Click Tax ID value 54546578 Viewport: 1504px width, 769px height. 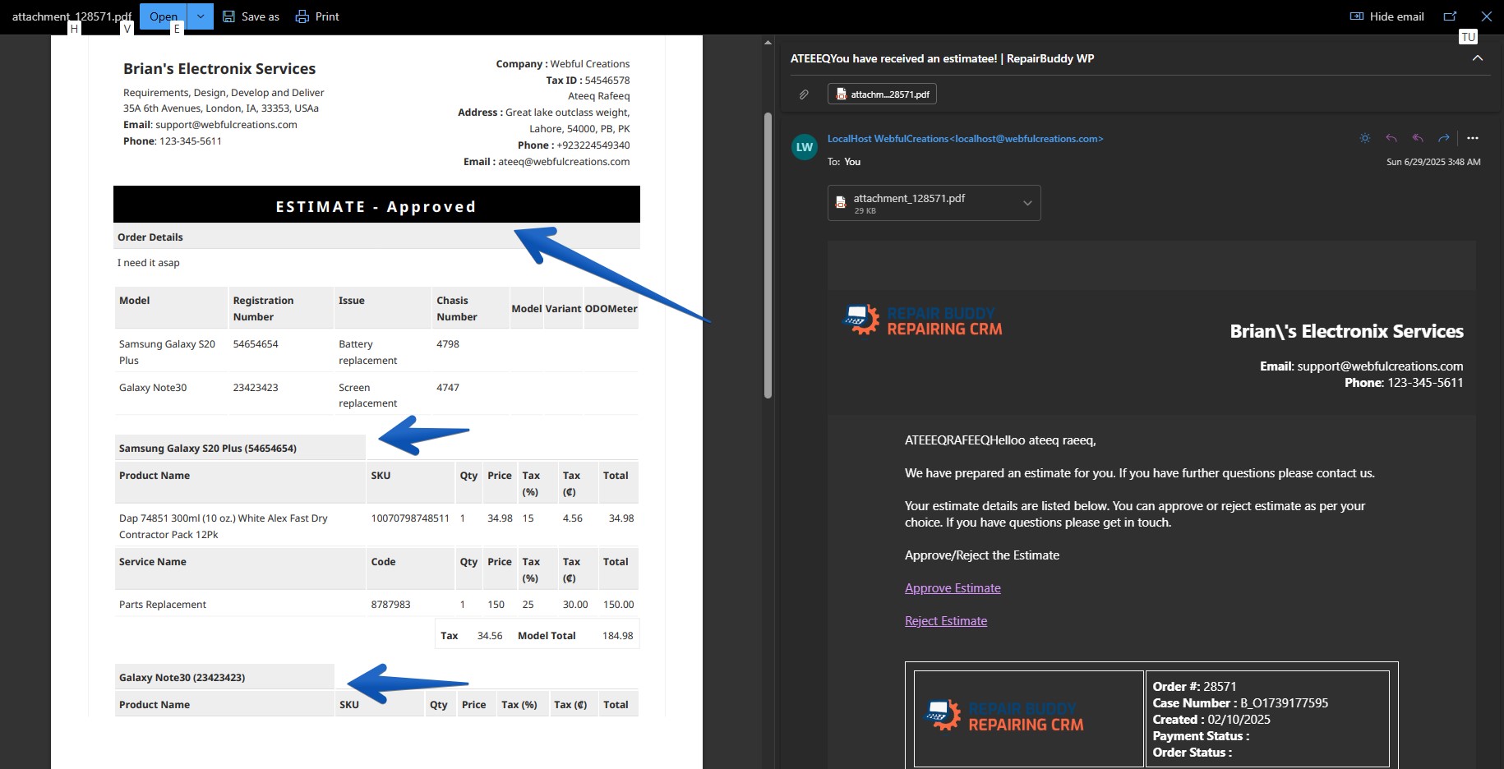607,81
